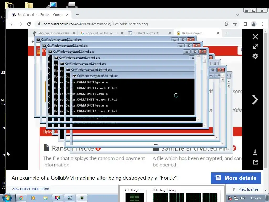
Task: Open the printer icon on desktop
Action: click(72, 5)
